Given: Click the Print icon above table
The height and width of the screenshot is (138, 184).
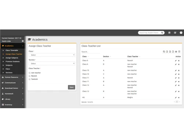Looking at the screenshot, I should click(x=176, y=52).
